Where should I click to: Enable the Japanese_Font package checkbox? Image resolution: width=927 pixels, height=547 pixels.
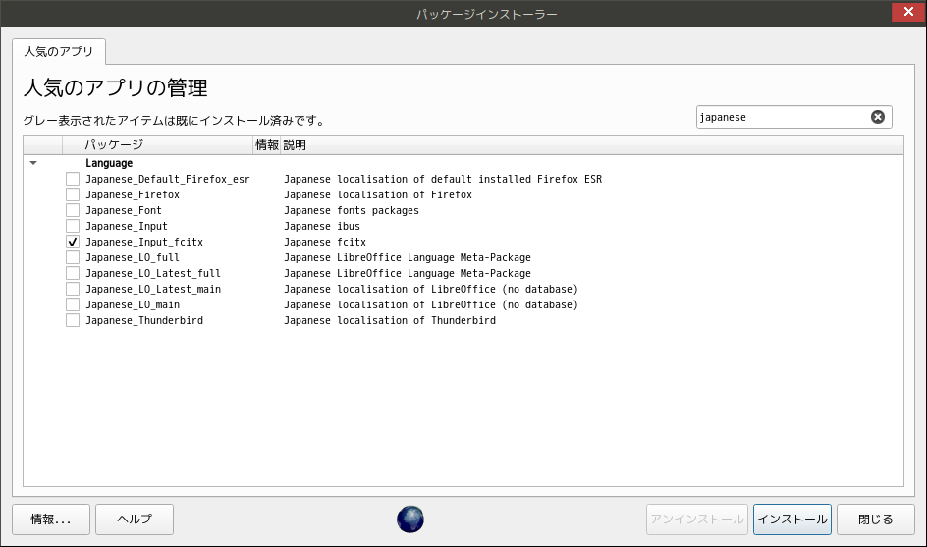(72, 210)
